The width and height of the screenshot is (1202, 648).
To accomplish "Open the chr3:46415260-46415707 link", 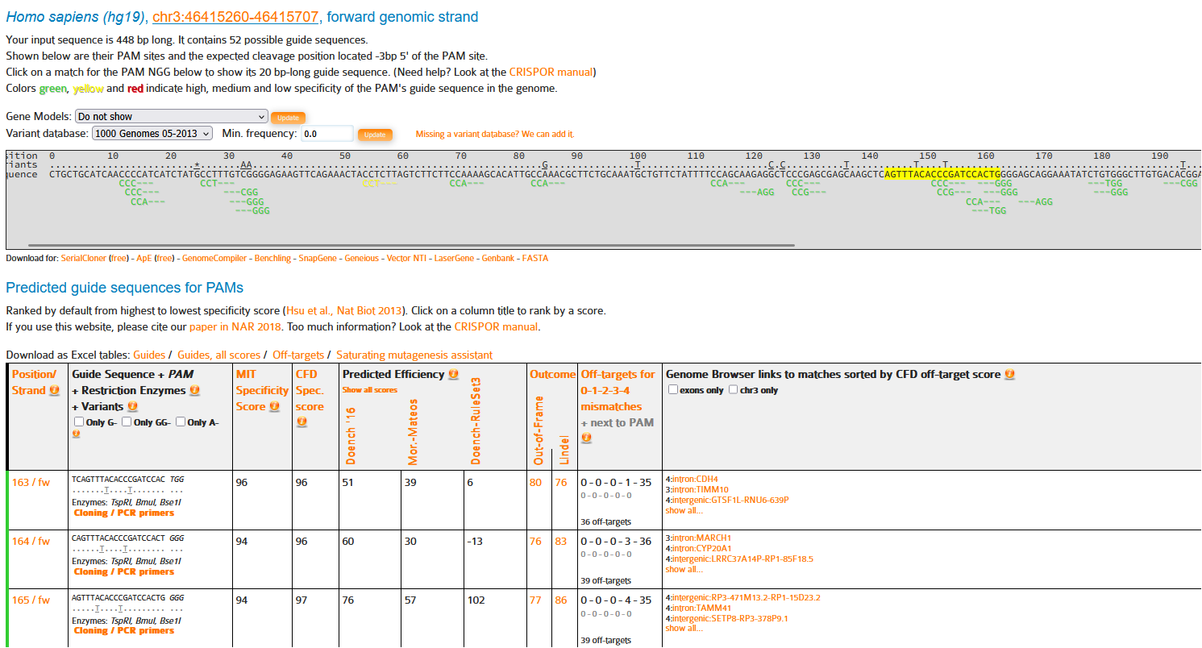I will coord(235,17).
